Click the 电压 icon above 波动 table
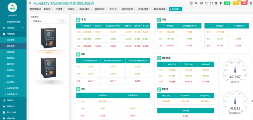Screen dimensions: 253x120 point(78,20)
